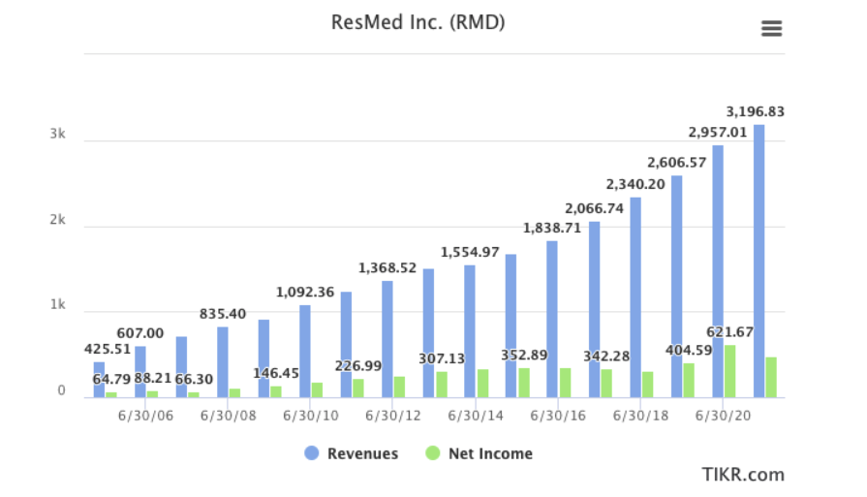Select the 621.67 net income label
This screenshot has width=867, height=497.
click(x=729, y=332)
